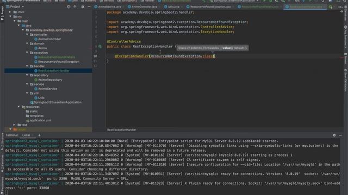Open ResourceNotFoundDetails in project tree
Viewport: 348px width, 195px height.
pyautogui.click(x=57, y=57)
